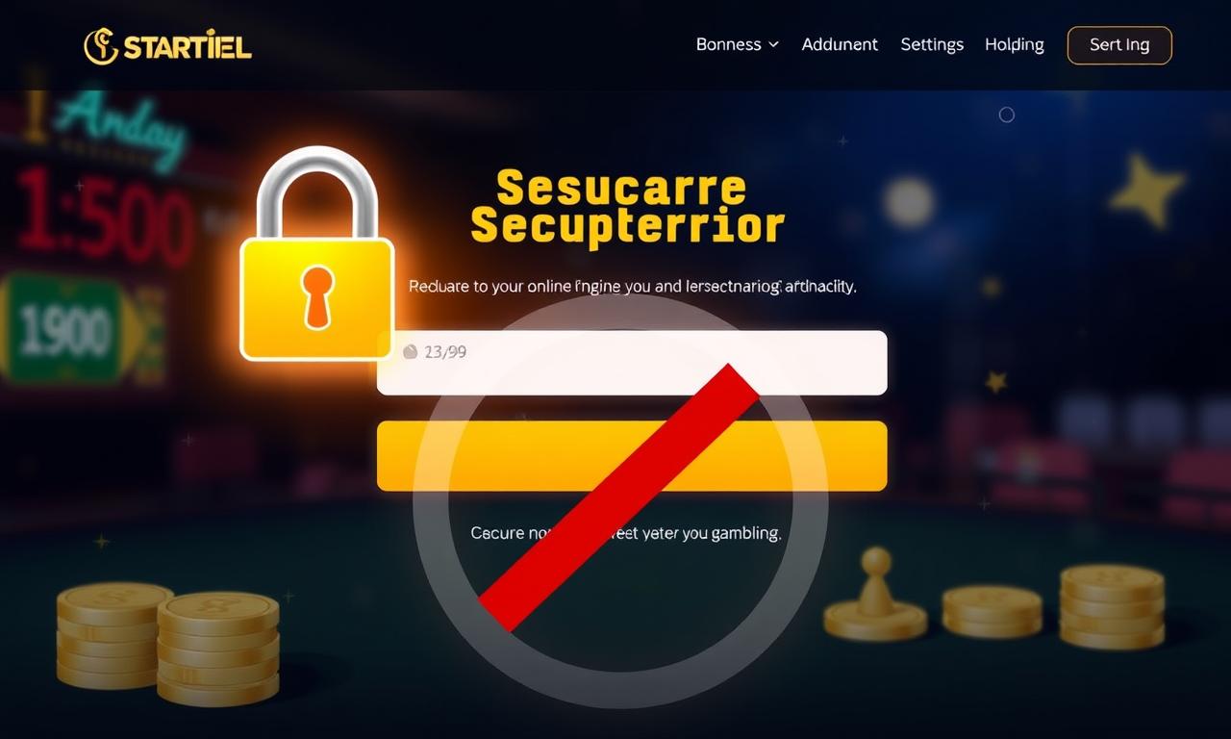Screen dimensions: 1231x739
Task: Click the red prohibition slash symbol
Action: 618,497
